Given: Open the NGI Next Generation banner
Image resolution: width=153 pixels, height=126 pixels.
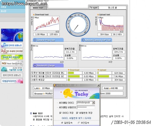Looking at the screenshot, I should tap(12, 63).
